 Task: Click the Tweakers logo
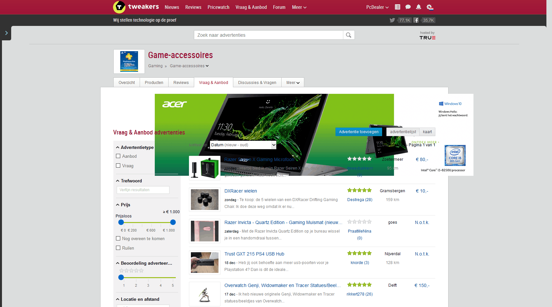(x=136, y=7)
